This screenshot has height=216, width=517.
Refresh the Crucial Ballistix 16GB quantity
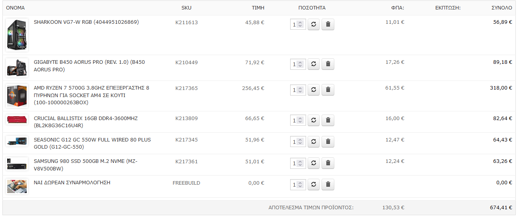click(314, 120)
